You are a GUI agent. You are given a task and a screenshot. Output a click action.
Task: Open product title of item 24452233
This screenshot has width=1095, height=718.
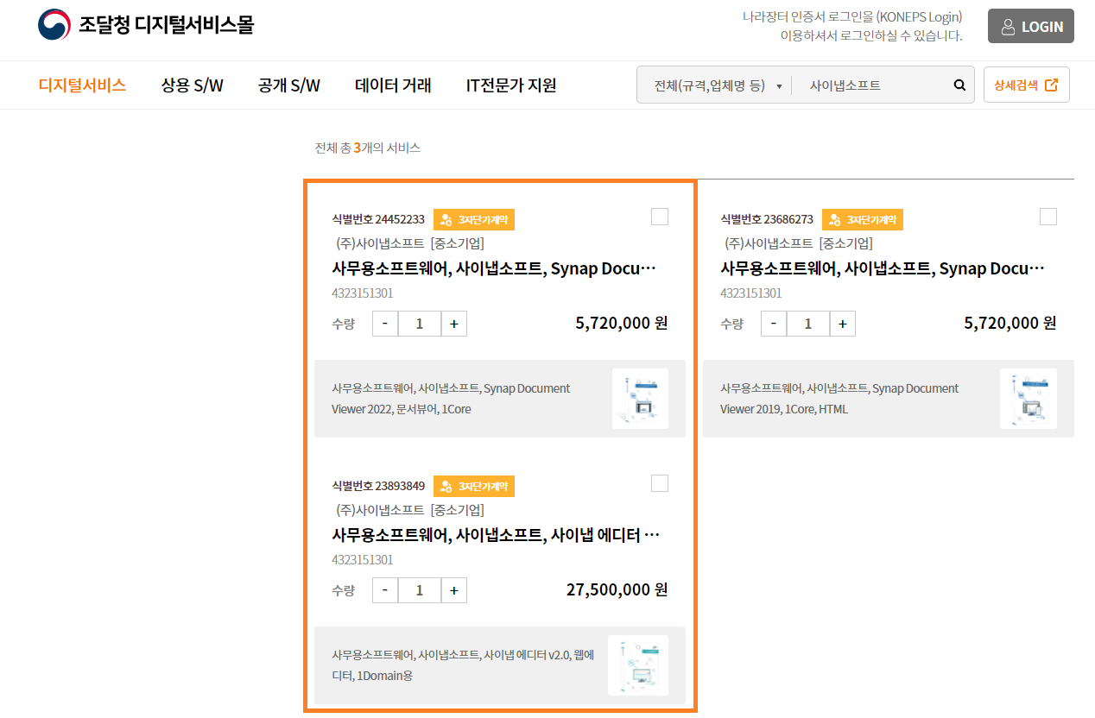click(495, 268)
